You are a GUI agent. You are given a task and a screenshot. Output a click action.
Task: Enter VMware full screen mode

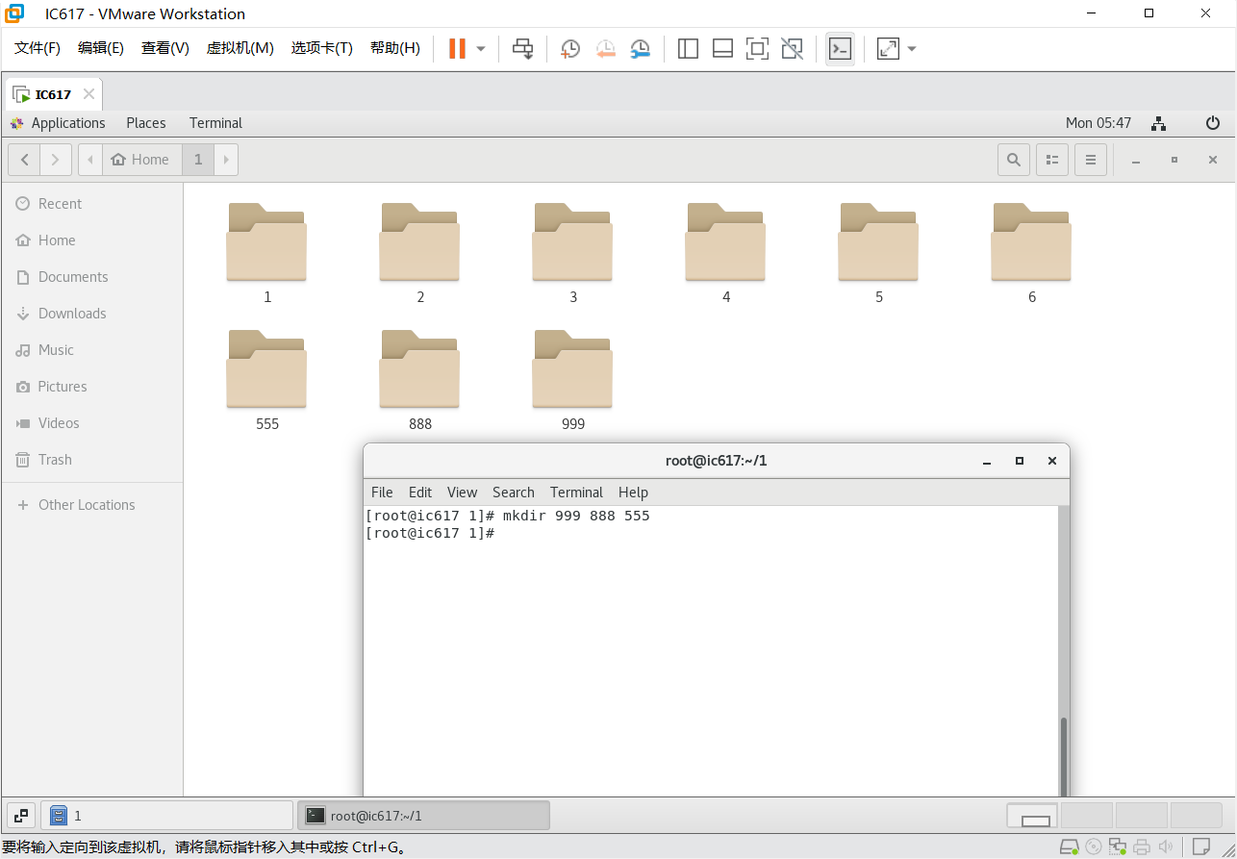(757, 48)
